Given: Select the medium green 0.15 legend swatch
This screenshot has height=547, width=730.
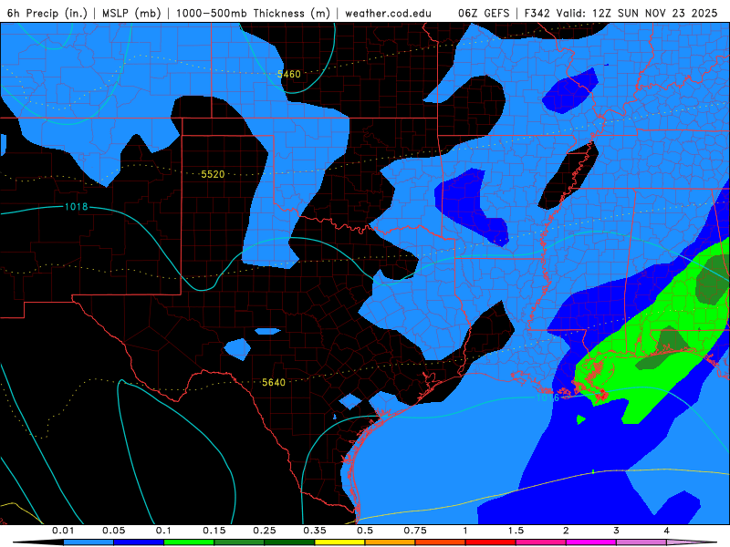Looking at the screenshot, I should (239, 542).
